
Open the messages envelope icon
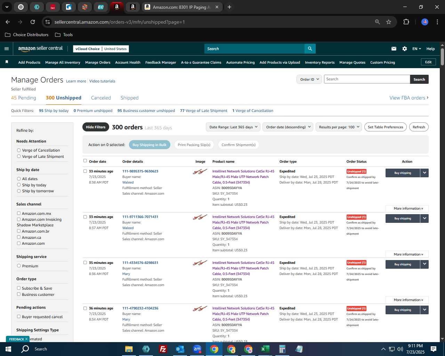[x=394, y=49]
